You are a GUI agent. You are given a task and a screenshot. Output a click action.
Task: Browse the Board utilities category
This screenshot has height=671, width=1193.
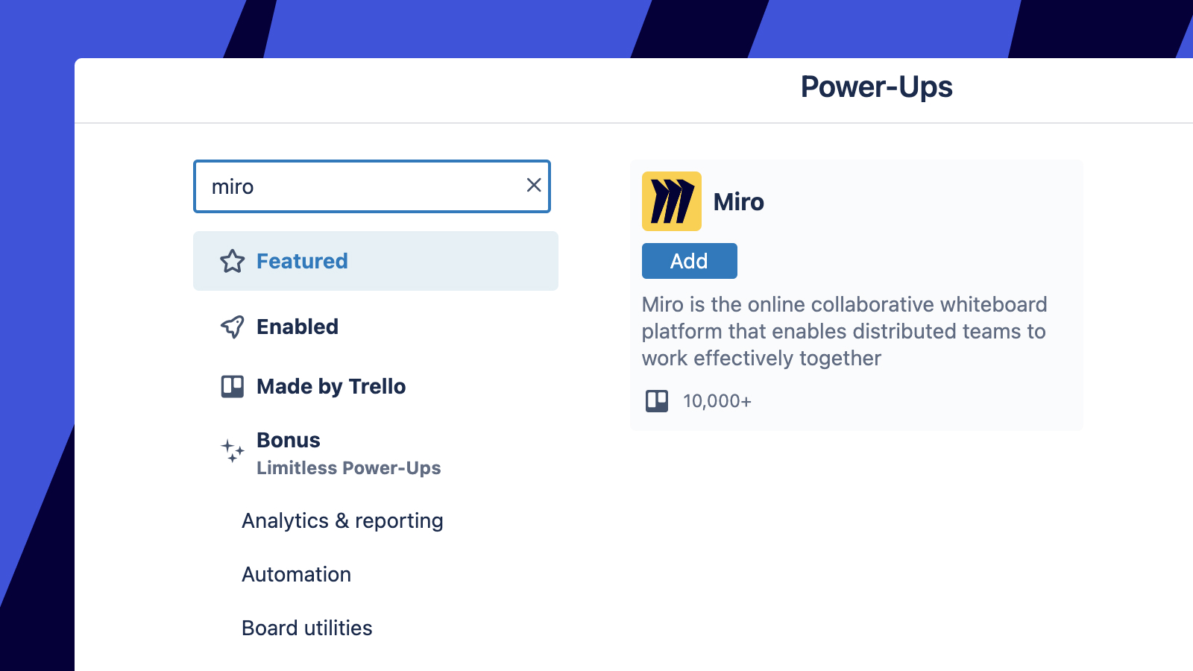point(307,628)
